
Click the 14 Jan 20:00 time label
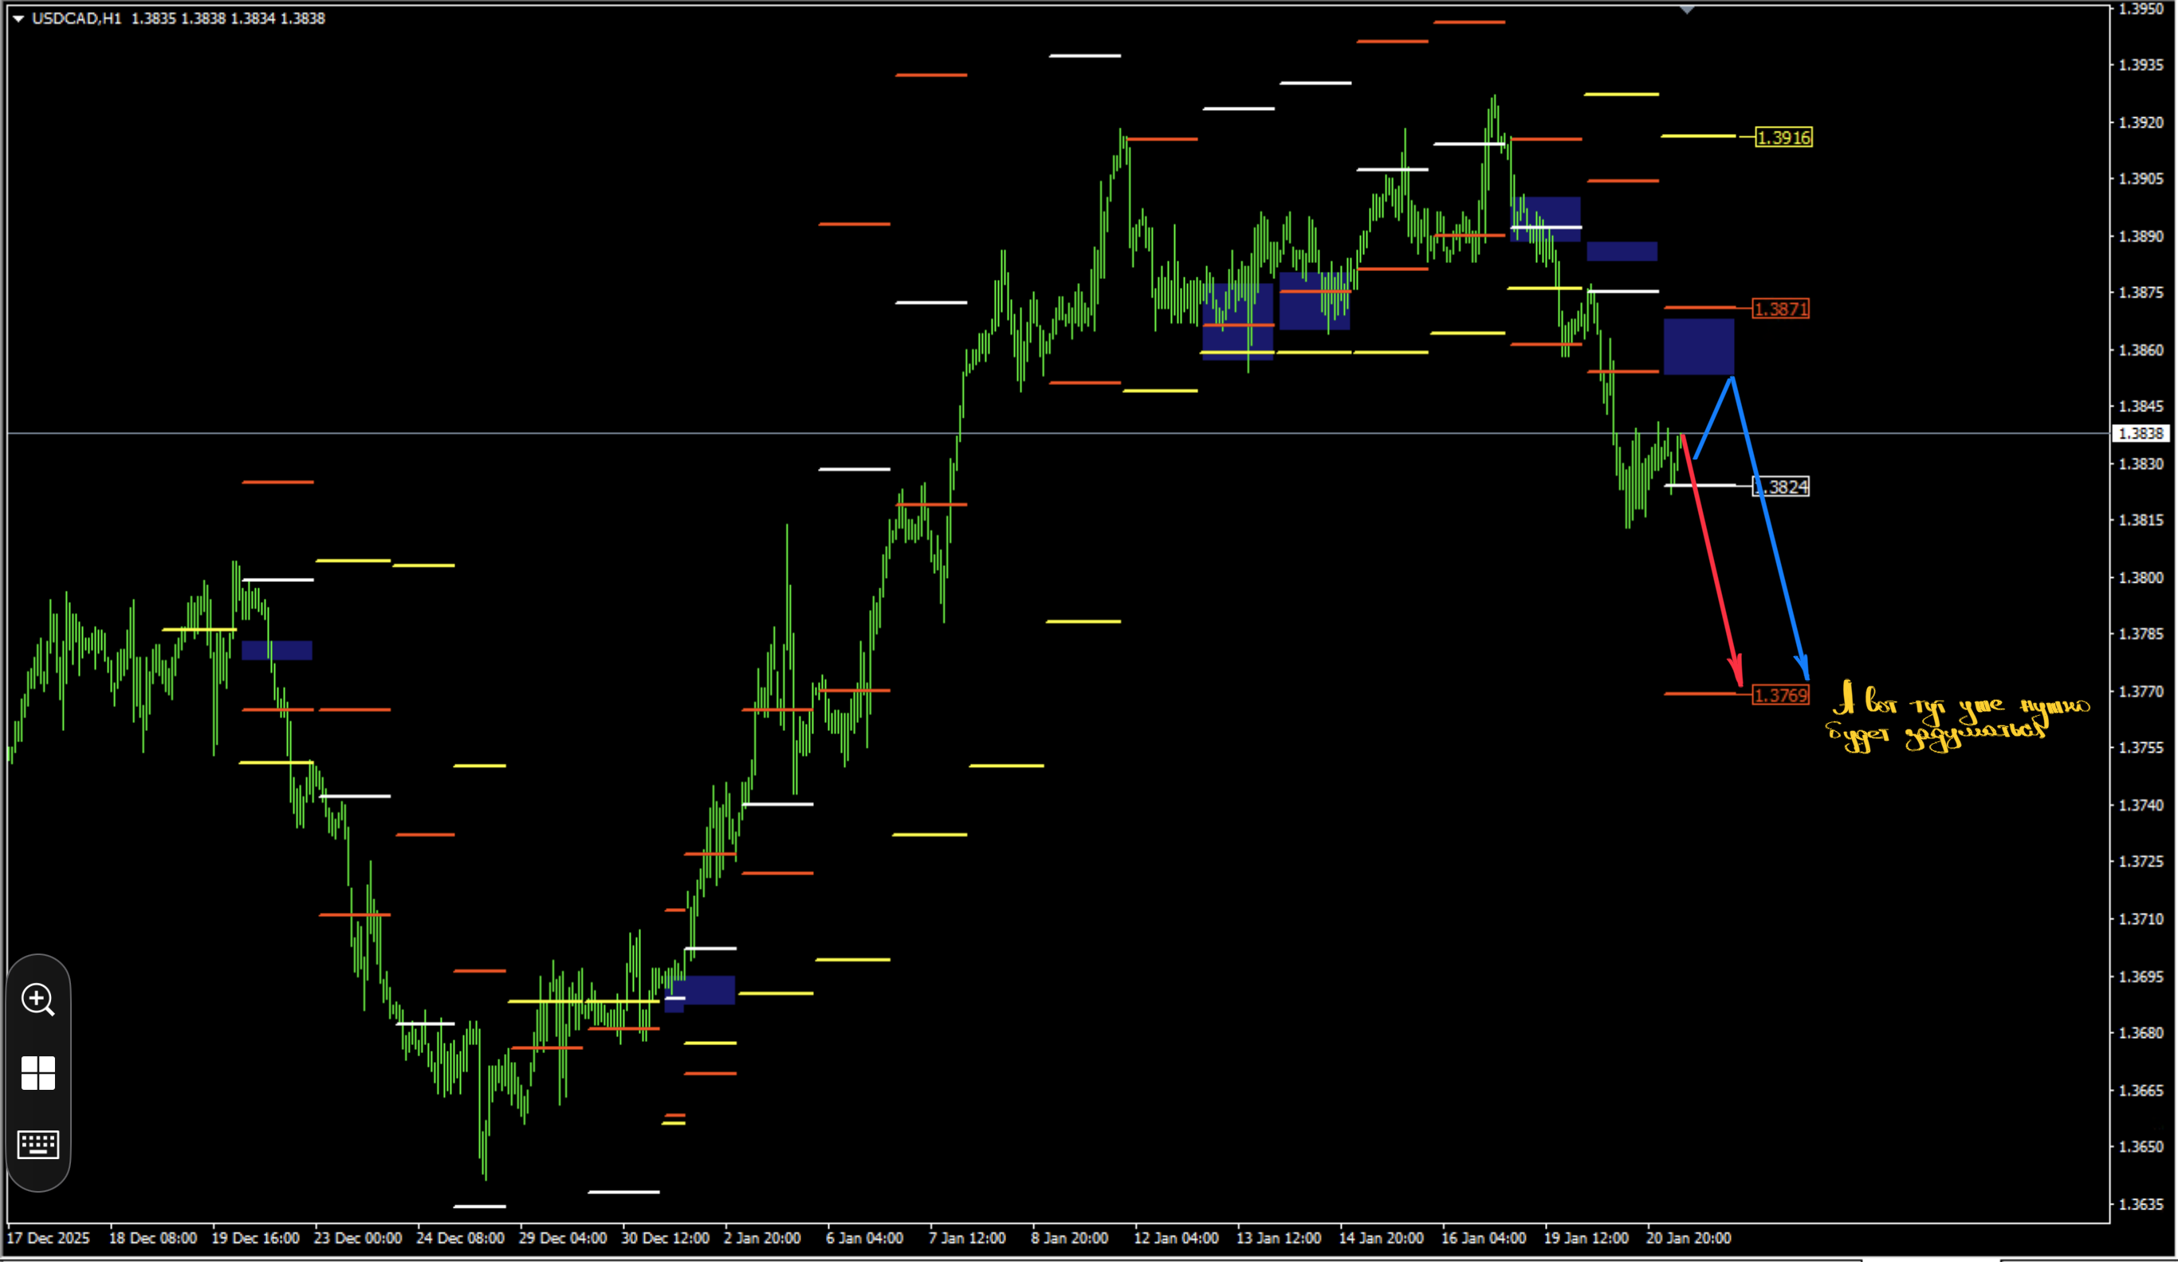1381,1238
